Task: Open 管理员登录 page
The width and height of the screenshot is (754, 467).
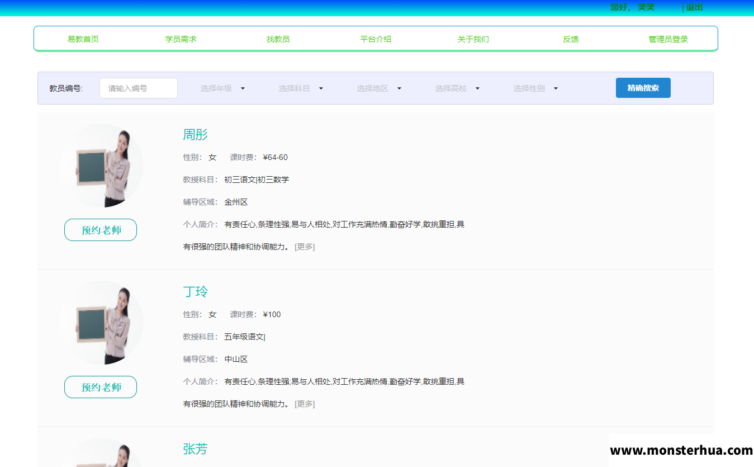Action: click(x=668, y=39)
